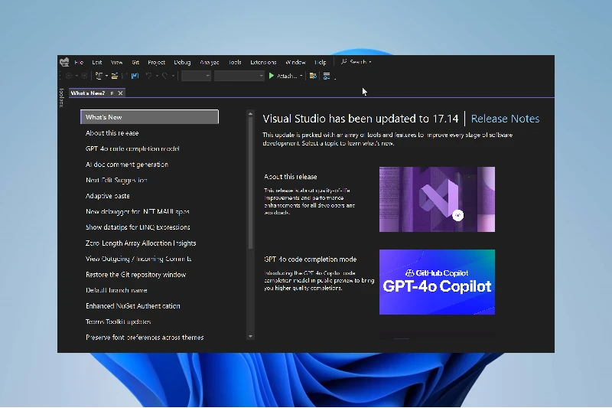
Task: Select the What's New list item
Action: (149, 117)
